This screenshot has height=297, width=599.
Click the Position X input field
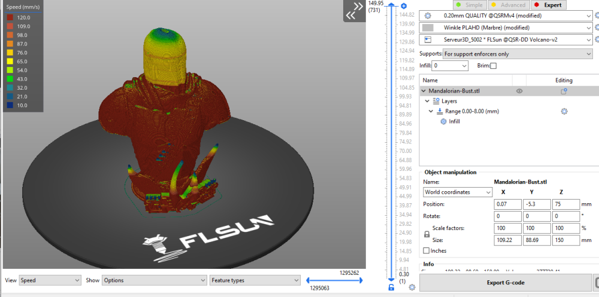tap(508, 204)
